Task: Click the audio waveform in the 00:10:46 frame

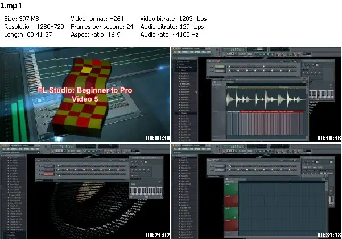Action: point(266,99)
